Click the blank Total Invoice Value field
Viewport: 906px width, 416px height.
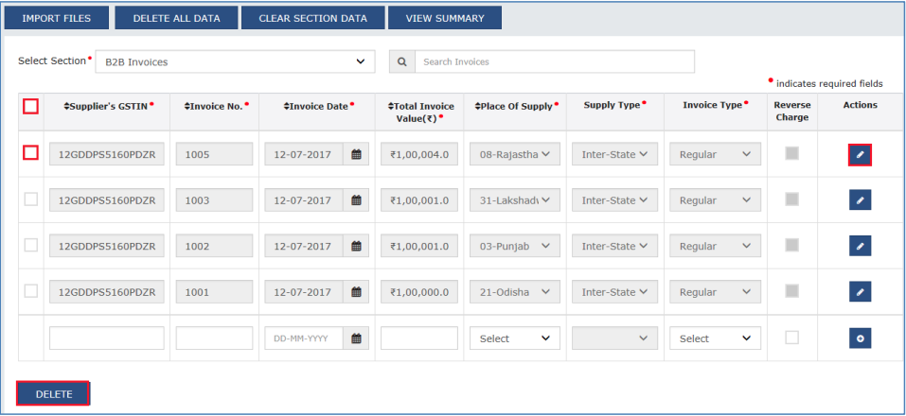pyautogui.click(x=419, y=338)
